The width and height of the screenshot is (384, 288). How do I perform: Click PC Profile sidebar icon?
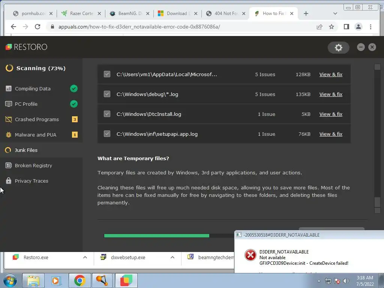tap(9, 104)
